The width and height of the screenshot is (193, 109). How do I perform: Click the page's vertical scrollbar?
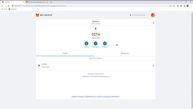[x=192, y=60]
